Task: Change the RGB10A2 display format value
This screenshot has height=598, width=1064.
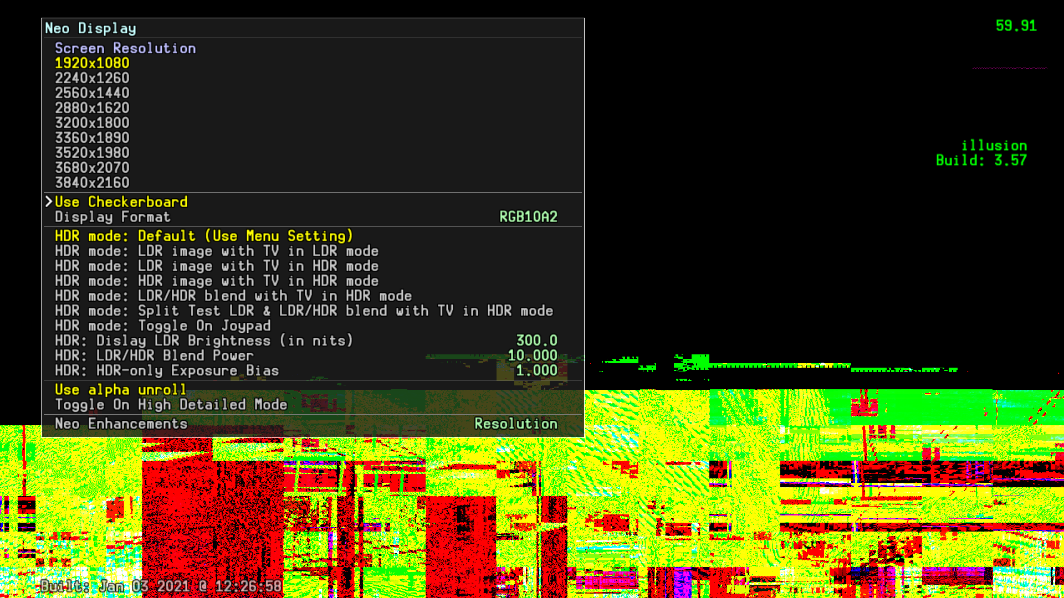Action: point(528,217)
